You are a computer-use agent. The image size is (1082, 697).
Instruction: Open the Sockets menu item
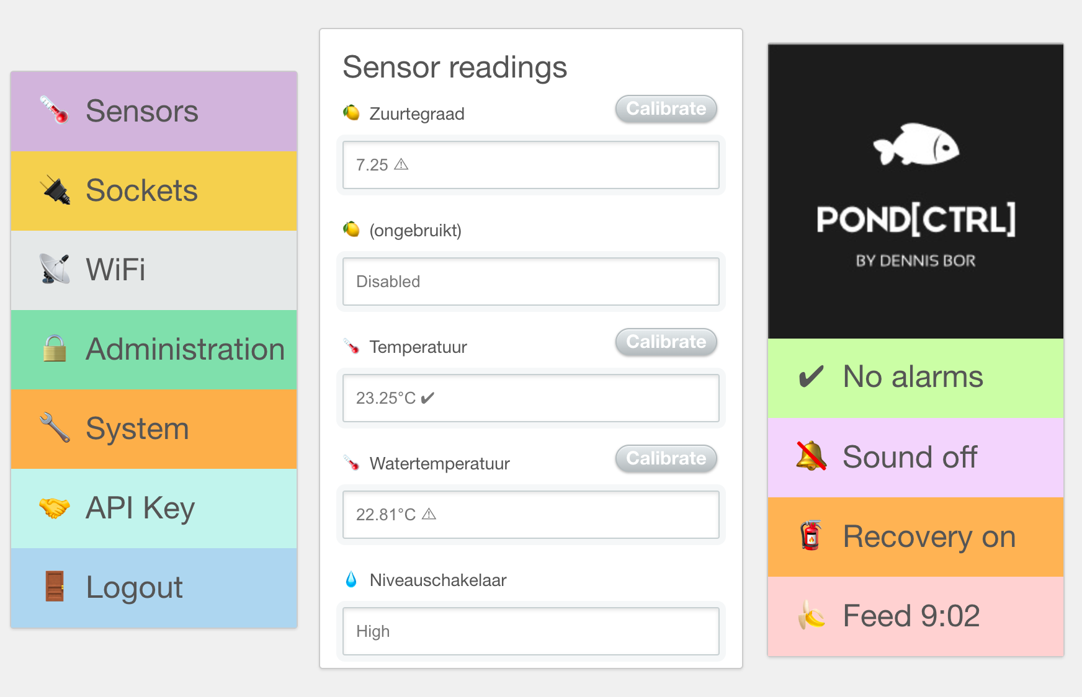click(154, 190)
